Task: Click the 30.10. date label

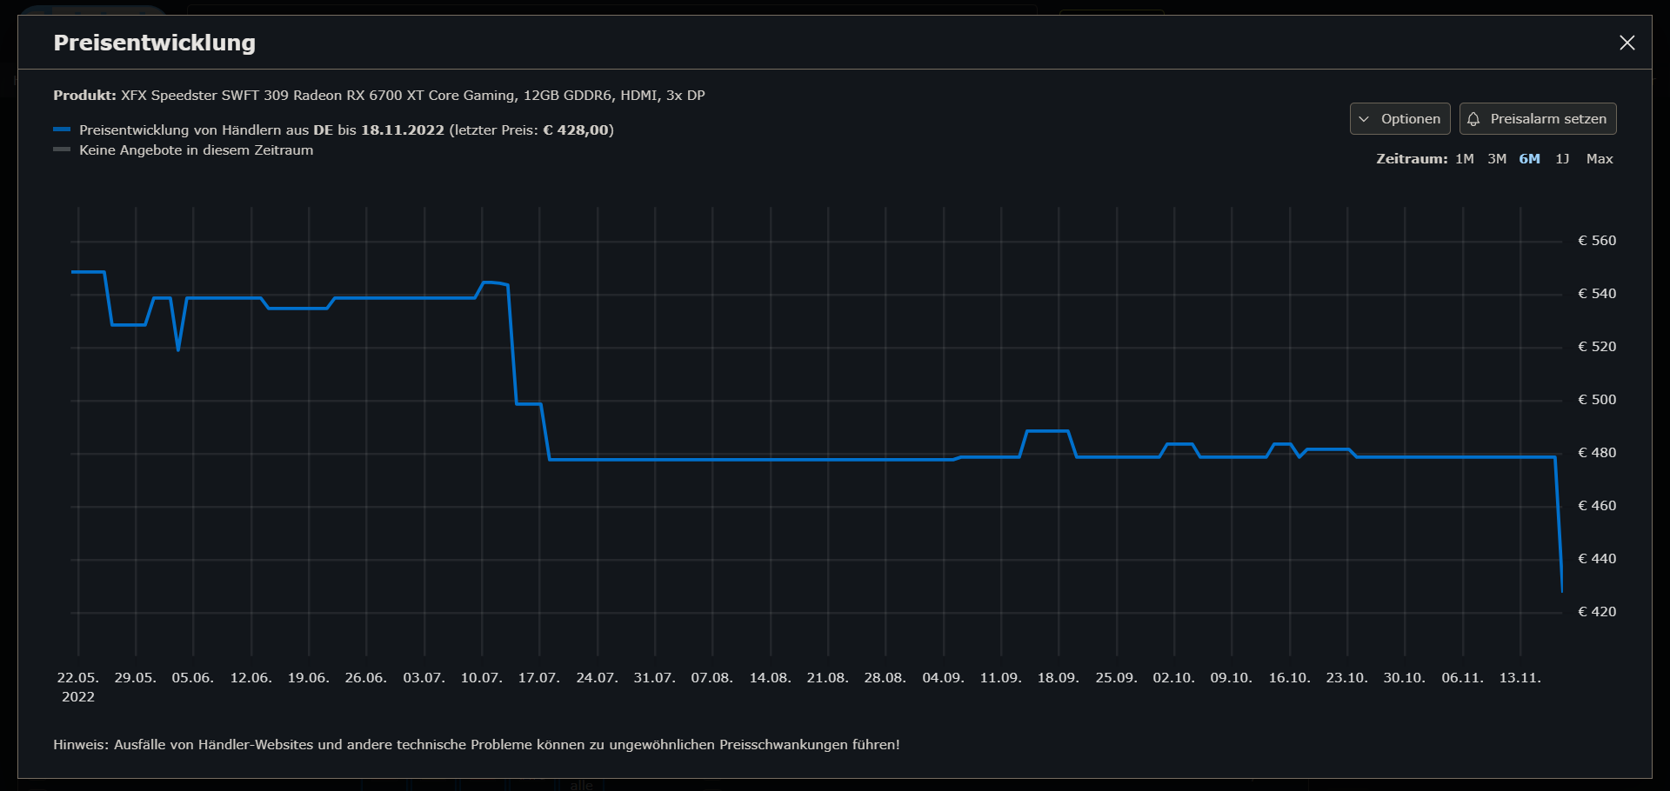Action: coord(1405,678)
